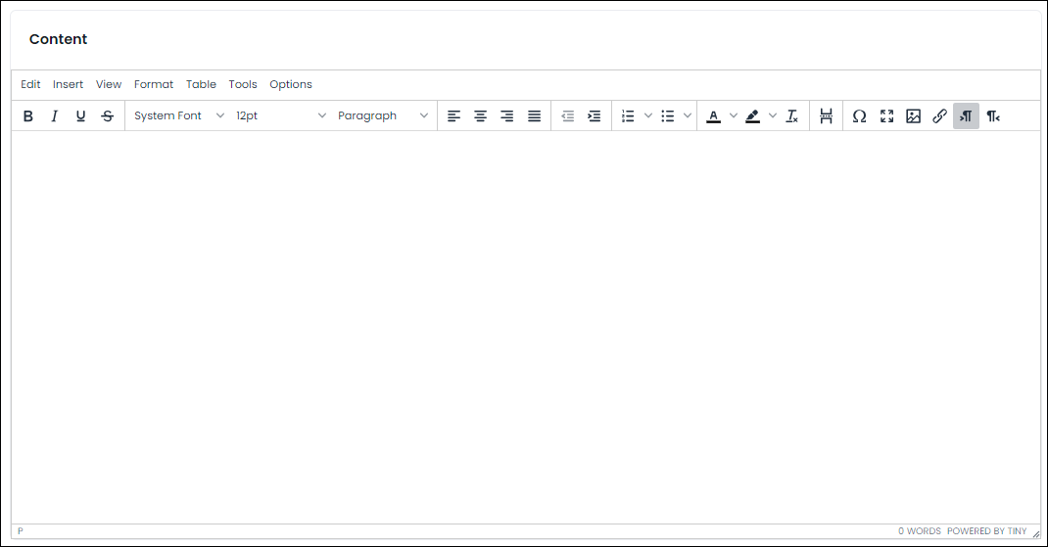Insert a page break
This screenshot has width=1048, height=547.
[x=826, y=115]
